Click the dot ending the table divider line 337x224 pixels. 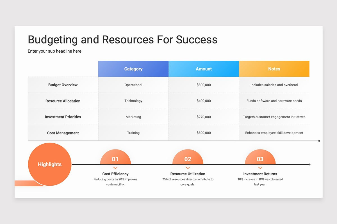point(319,141)
